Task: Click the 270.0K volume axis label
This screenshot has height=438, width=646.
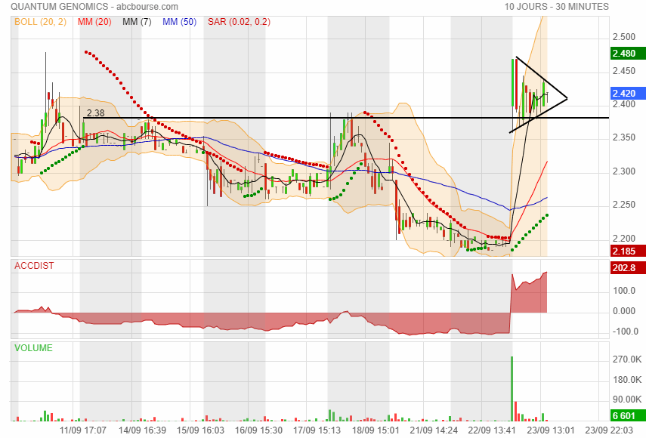Action: point(627,359)
